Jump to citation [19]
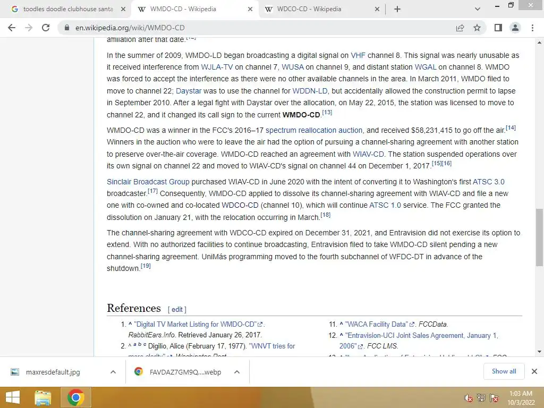 (146, 266)
